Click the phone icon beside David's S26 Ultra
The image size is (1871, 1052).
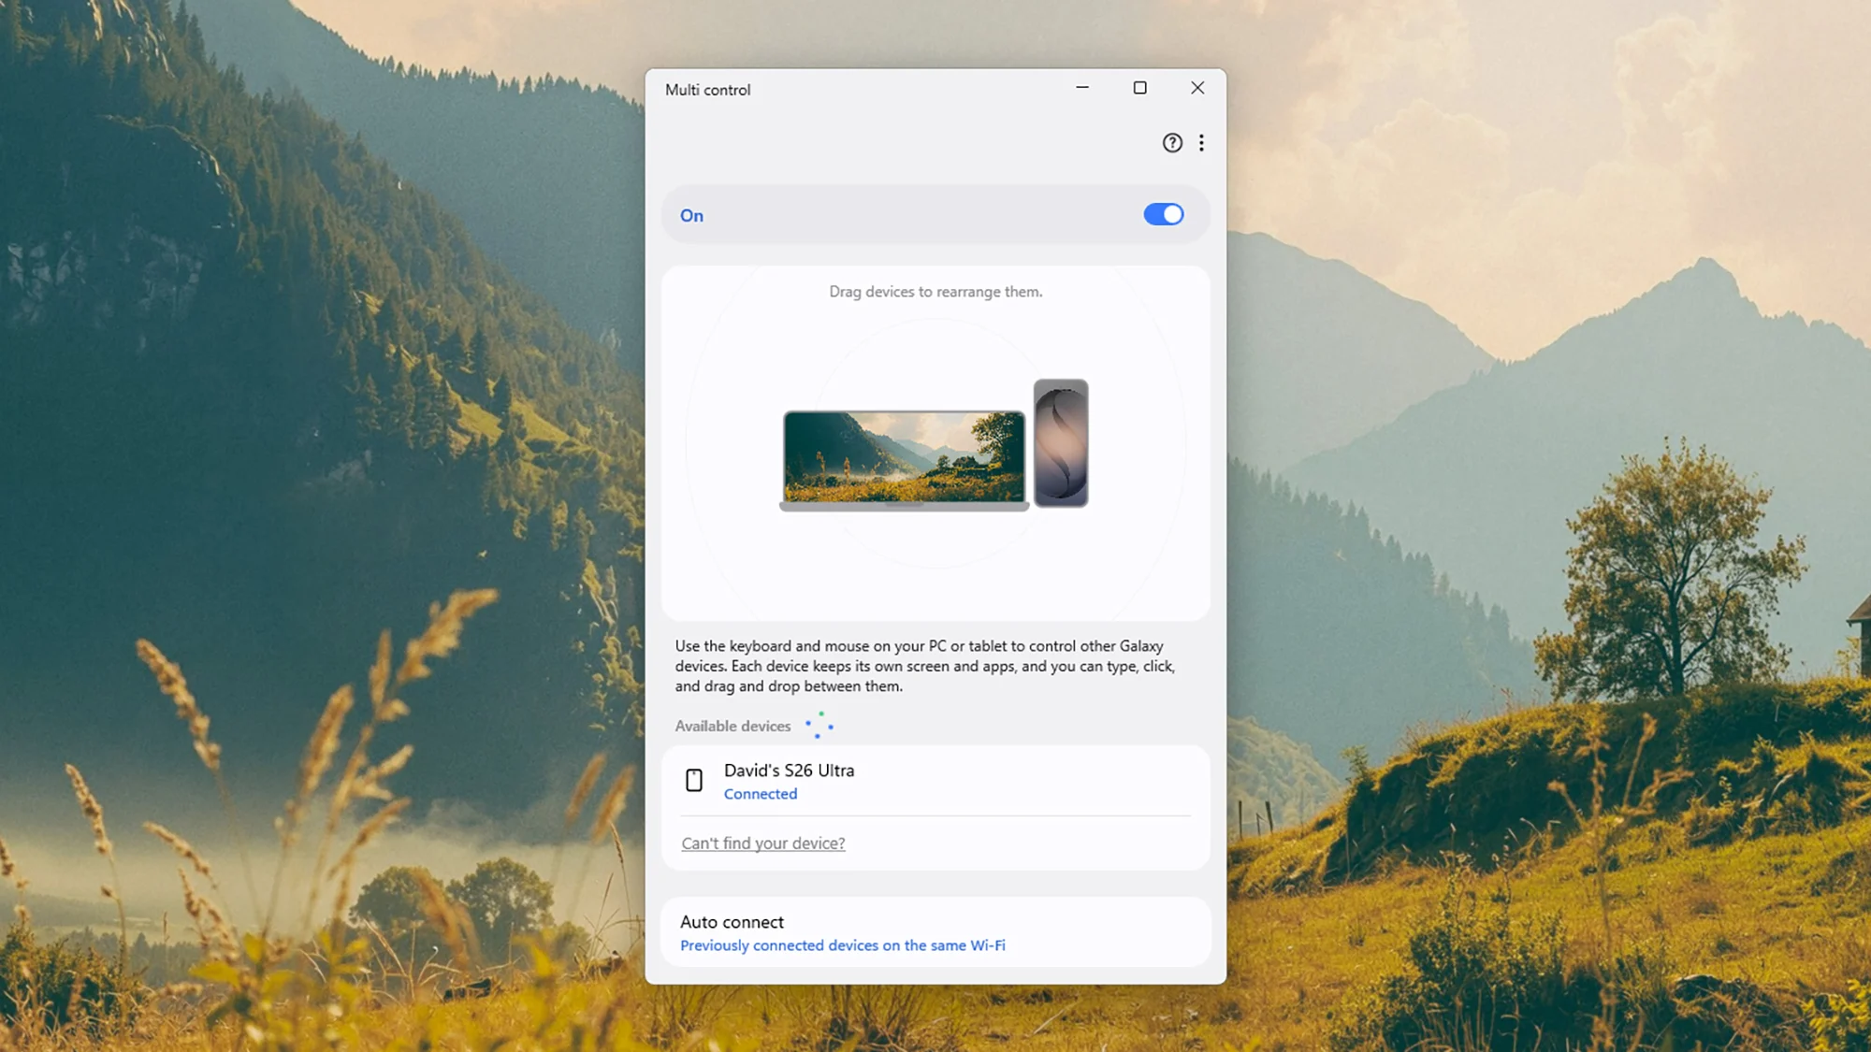(x=694, y=781)
